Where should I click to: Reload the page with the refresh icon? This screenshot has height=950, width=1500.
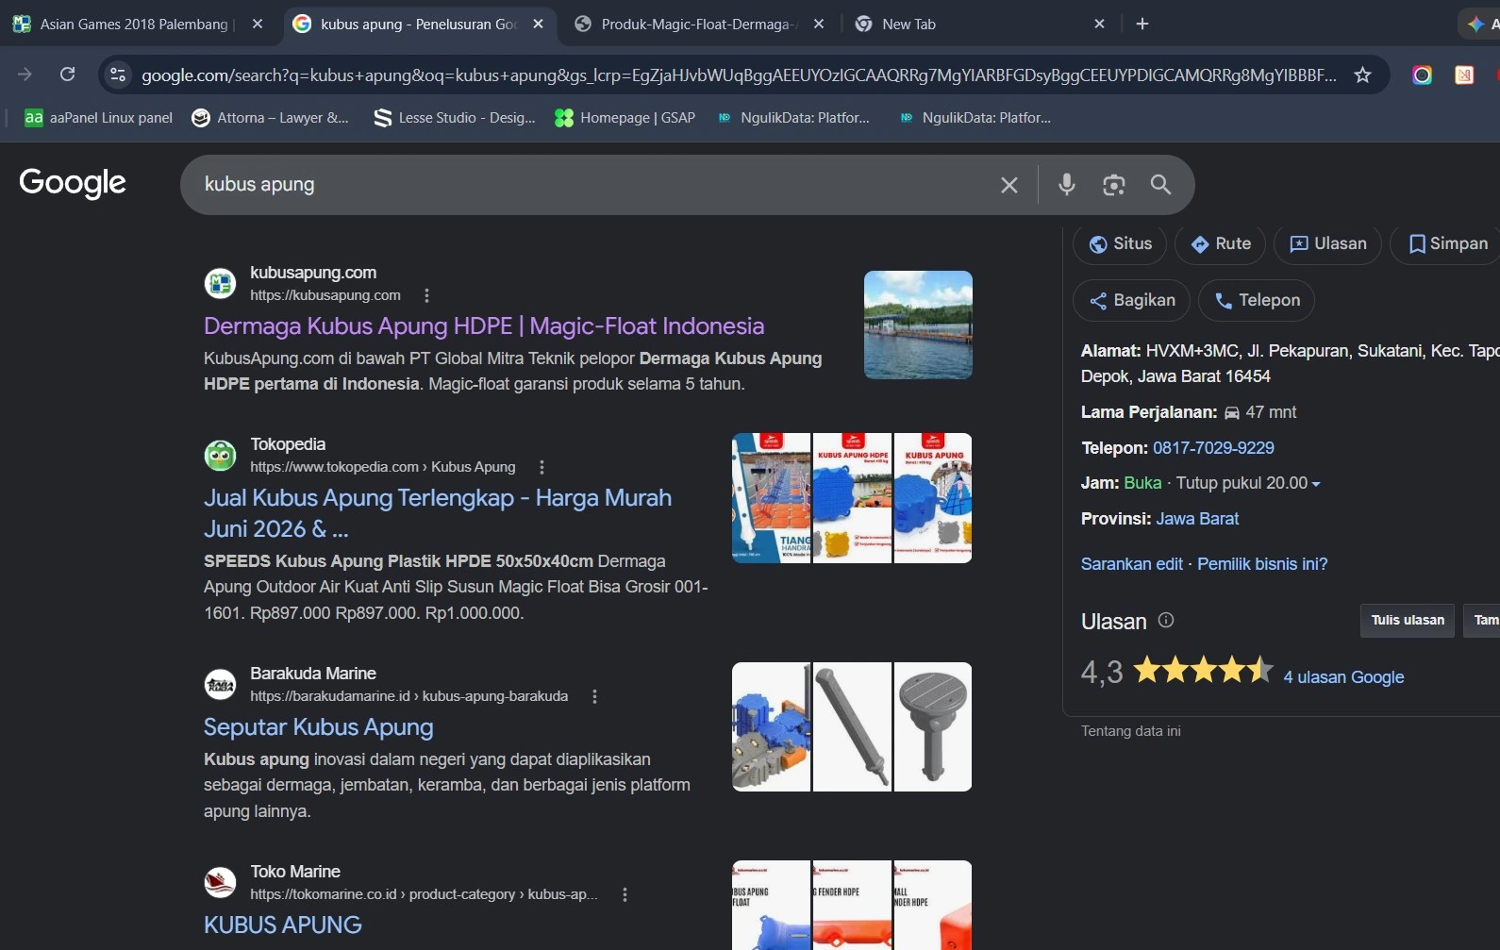(67, 75)
